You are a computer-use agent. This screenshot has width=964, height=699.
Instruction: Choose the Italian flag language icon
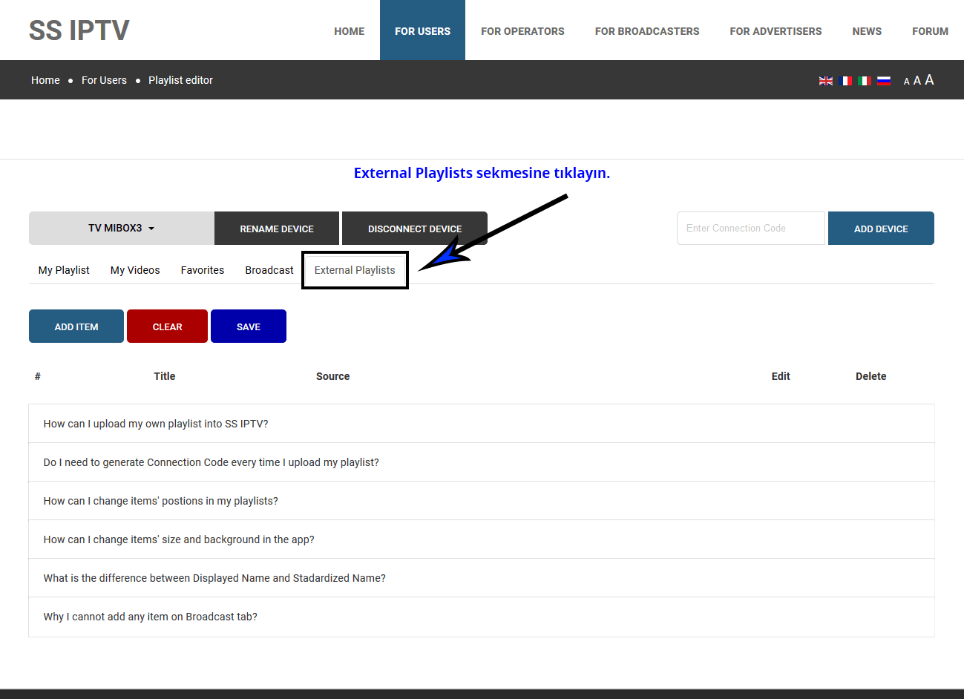click(864, 81)
